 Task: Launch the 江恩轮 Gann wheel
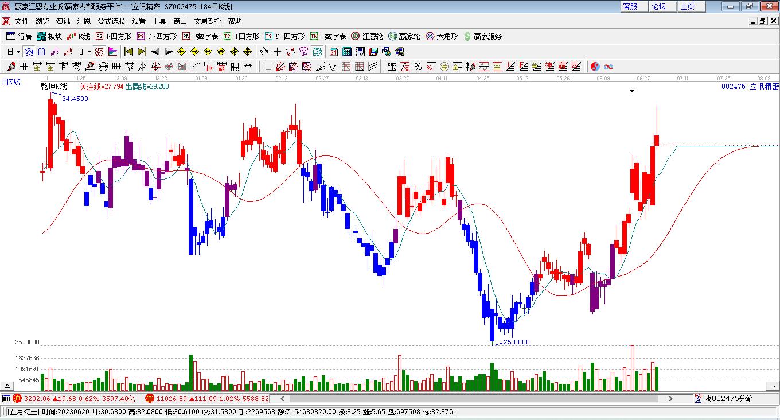(x=367, y=36)
